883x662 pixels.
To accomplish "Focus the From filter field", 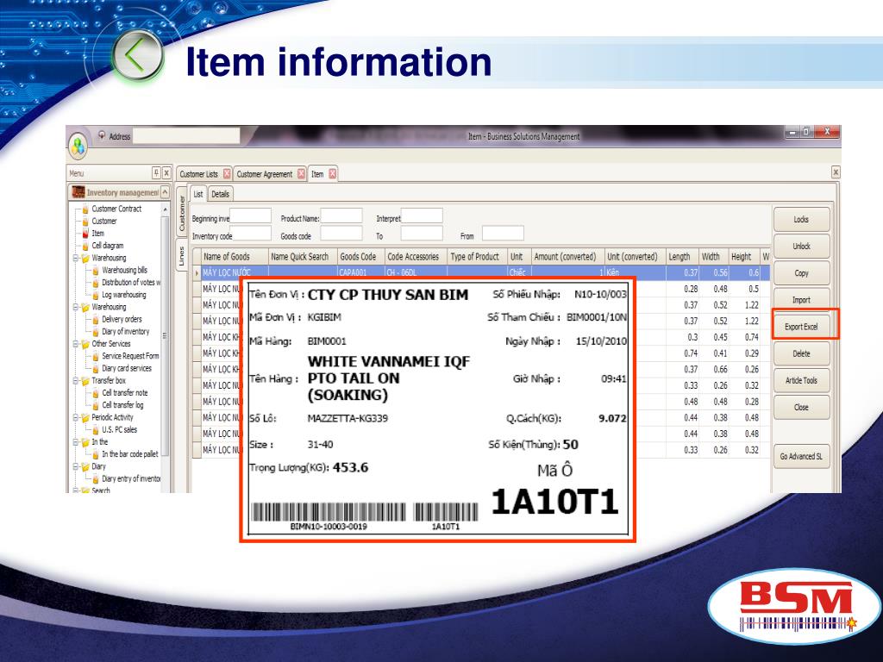I will tap(503, 233).
